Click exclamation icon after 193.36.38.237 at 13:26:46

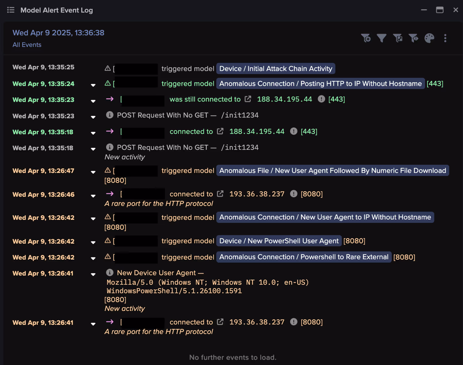coord(294,194)
